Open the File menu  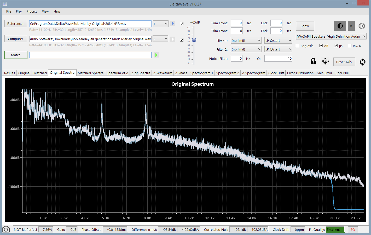tap(9, 12)
